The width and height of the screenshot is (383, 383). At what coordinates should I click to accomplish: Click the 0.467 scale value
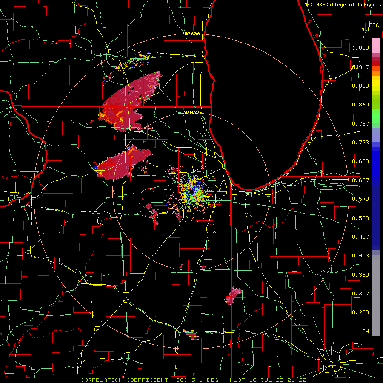pos(360,237)
